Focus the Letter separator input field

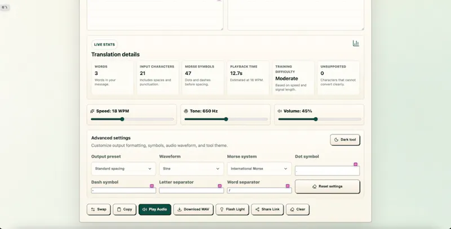click(x=192, y=191)
